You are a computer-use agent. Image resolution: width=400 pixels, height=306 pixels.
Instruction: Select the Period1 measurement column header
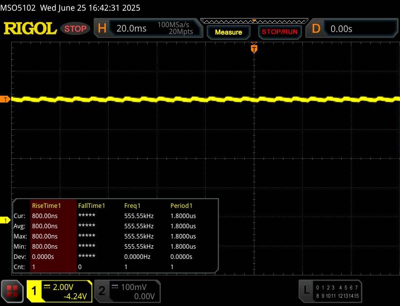(182, 206)
